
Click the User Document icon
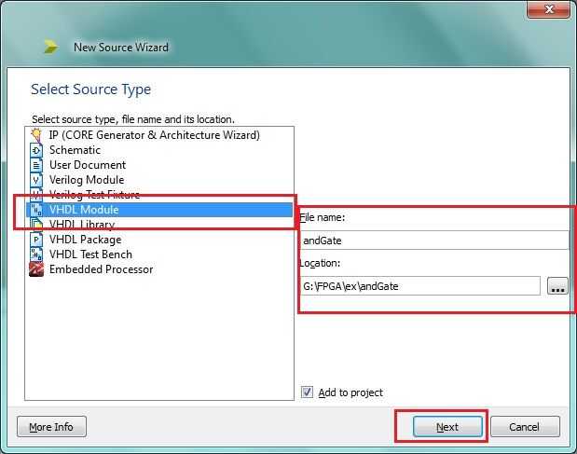pos(36,165)
